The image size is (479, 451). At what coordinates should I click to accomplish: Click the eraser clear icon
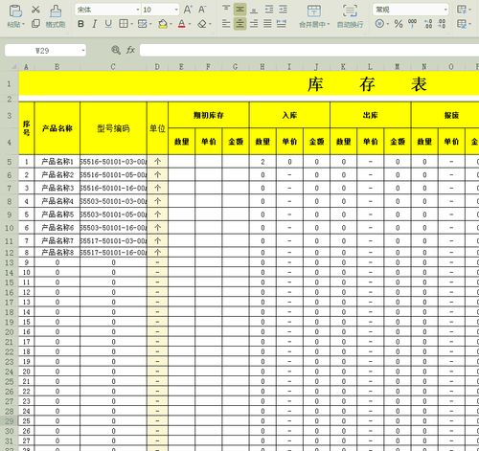pyautogui.click(x=202, y=24)
